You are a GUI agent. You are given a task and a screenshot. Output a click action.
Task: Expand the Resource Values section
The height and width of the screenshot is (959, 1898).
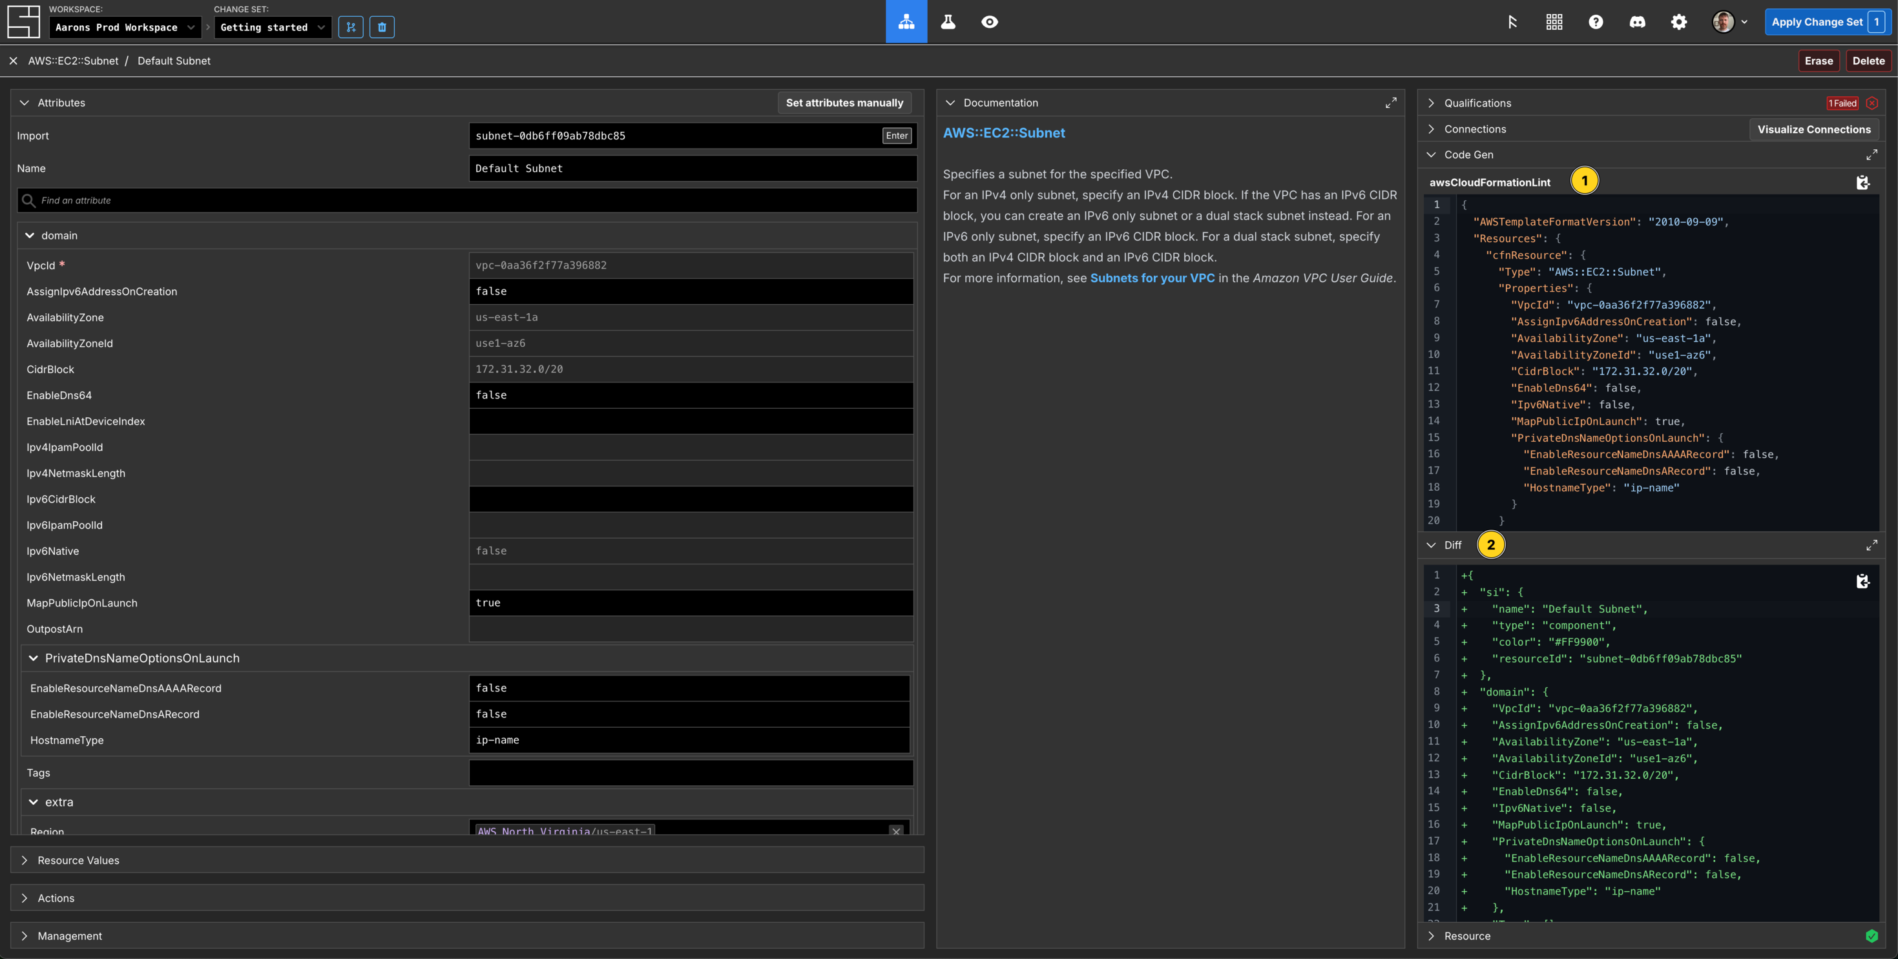click(x=25, y=860)
